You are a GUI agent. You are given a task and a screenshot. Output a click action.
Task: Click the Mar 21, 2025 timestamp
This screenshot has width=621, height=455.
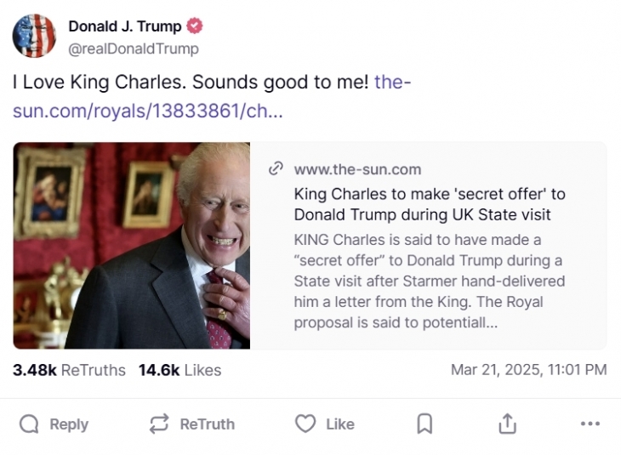point(528,370)
